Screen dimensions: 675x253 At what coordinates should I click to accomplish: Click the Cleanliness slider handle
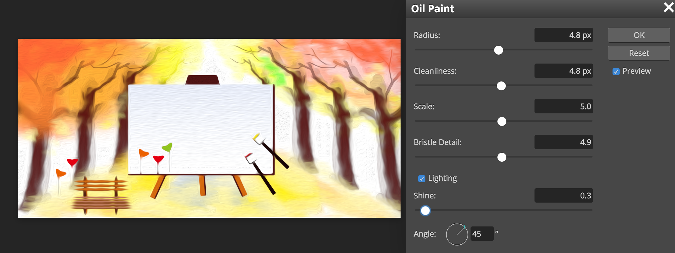(501, 86)
